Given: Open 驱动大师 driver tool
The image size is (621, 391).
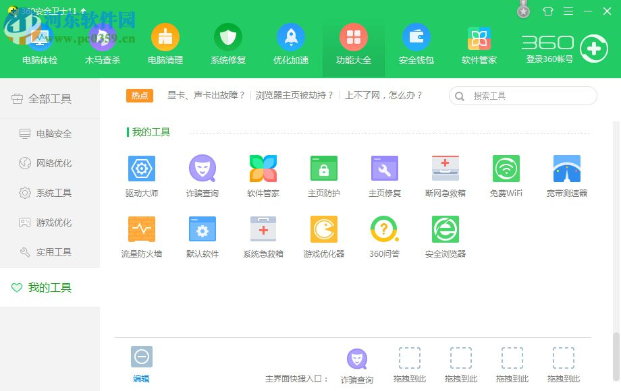Looking at the screenshot, I should [x=141, y=174].
